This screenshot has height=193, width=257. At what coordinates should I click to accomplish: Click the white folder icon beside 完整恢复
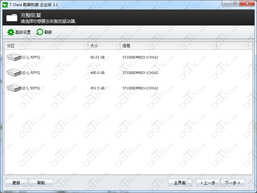[x=12, y=17]
